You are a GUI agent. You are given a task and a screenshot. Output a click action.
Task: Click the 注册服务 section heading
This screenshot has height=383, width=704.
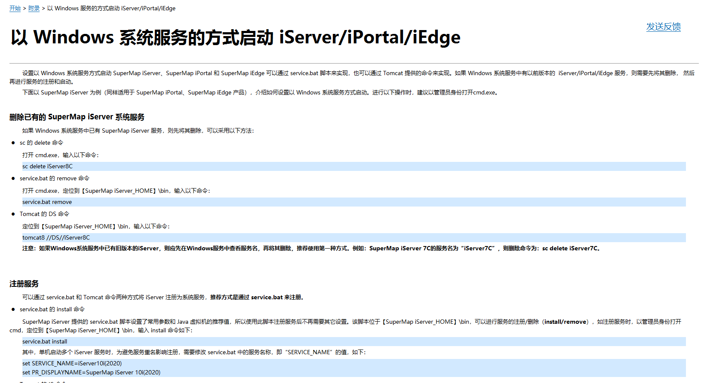pyautogui.click(x=24, y=284)
